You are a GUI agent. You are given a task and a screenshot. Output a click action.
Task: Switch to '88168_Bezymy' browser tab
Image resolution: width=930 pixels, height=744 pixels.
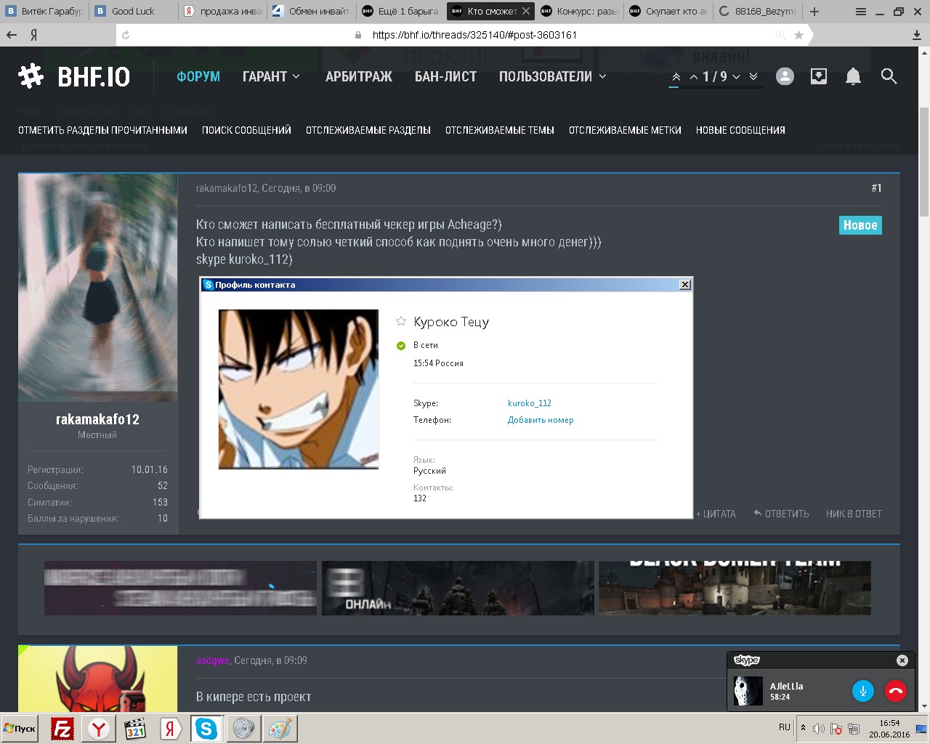(x=758, y=11)
